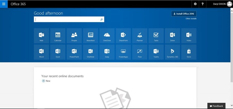
Task: Open the SharePoint app tile
Action: pyautogui.click(x=123, y=36)
